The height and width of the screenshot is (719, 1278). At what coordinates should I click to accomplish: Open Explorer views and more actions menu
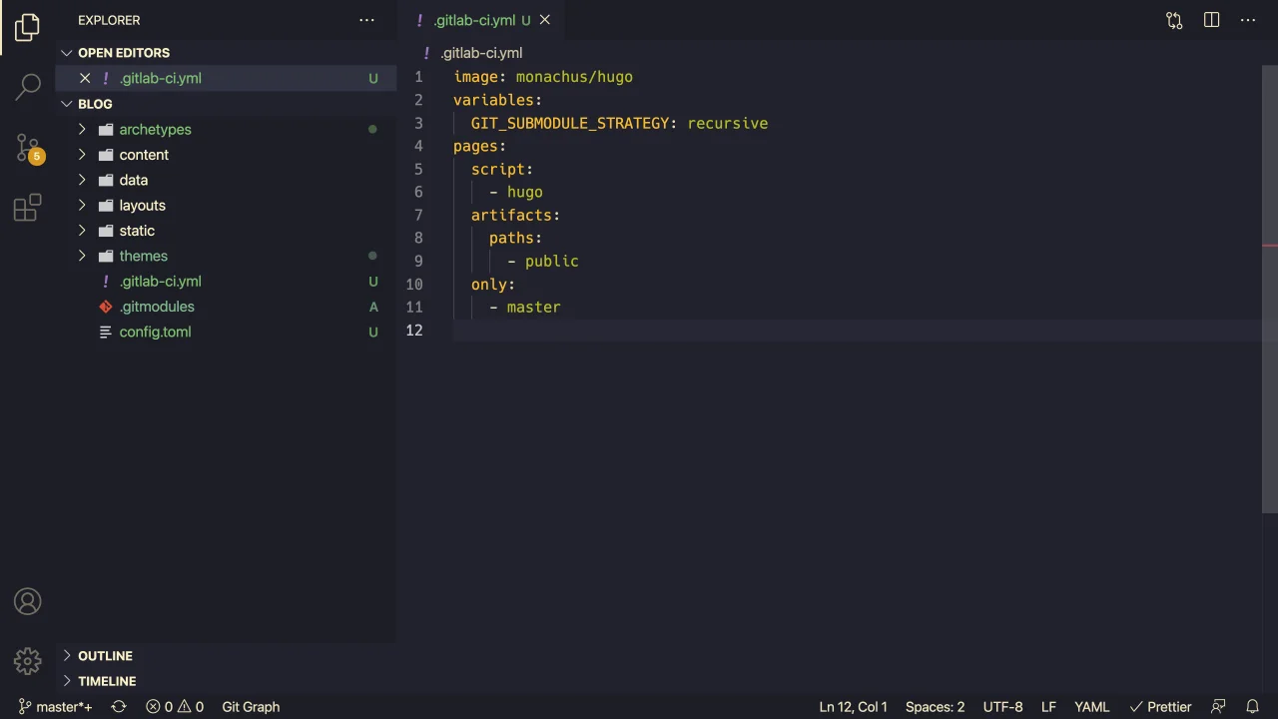pyautogui.click(x=366, y=20)
